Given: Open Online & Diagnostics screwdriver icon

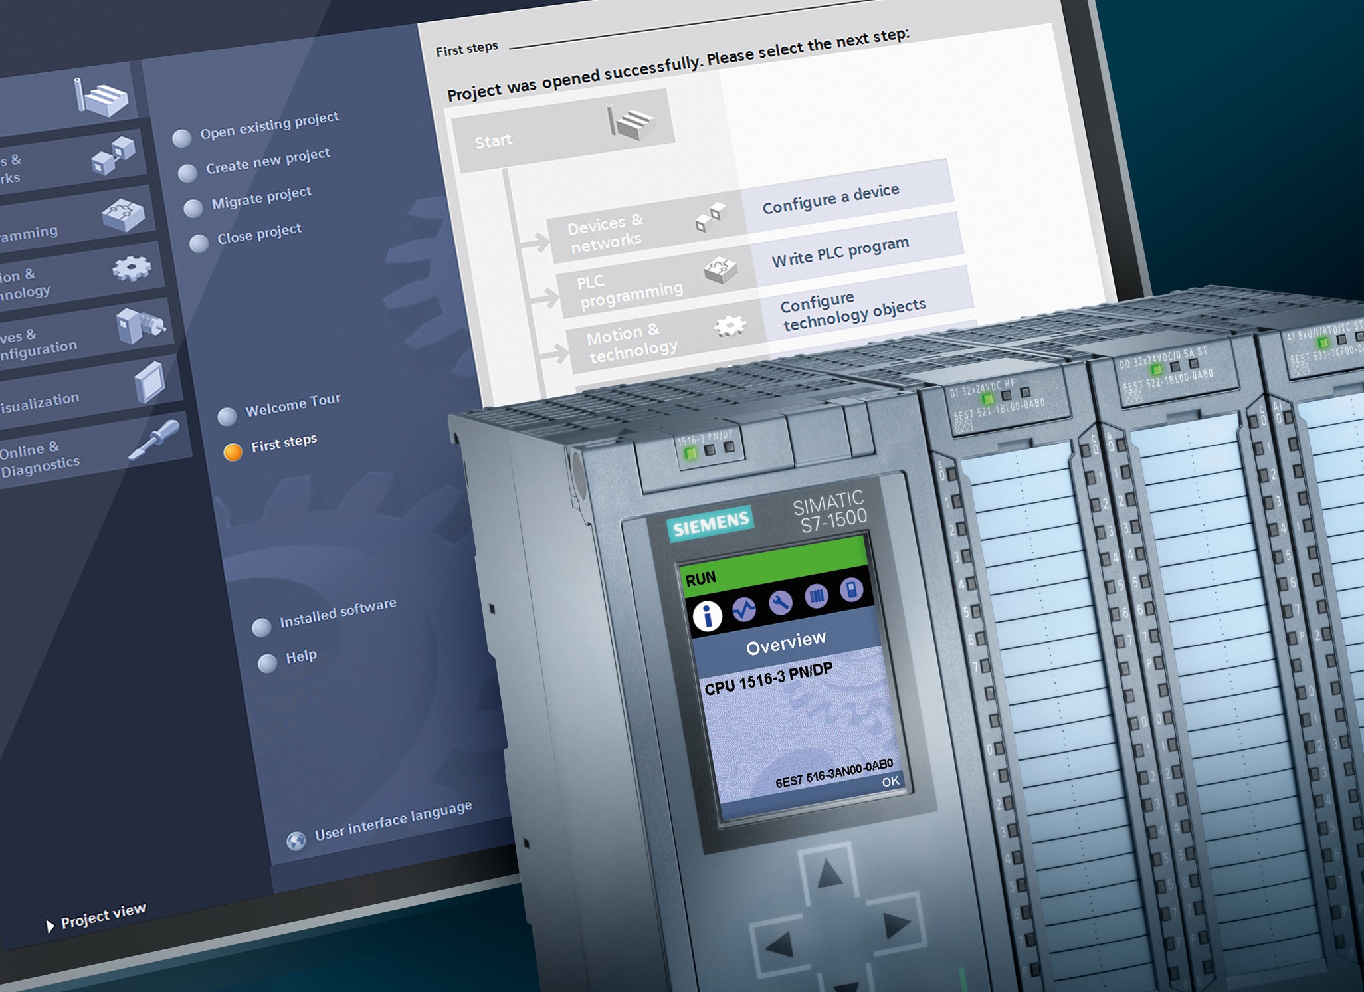Looking at the screenshot, I should point(153,439).
